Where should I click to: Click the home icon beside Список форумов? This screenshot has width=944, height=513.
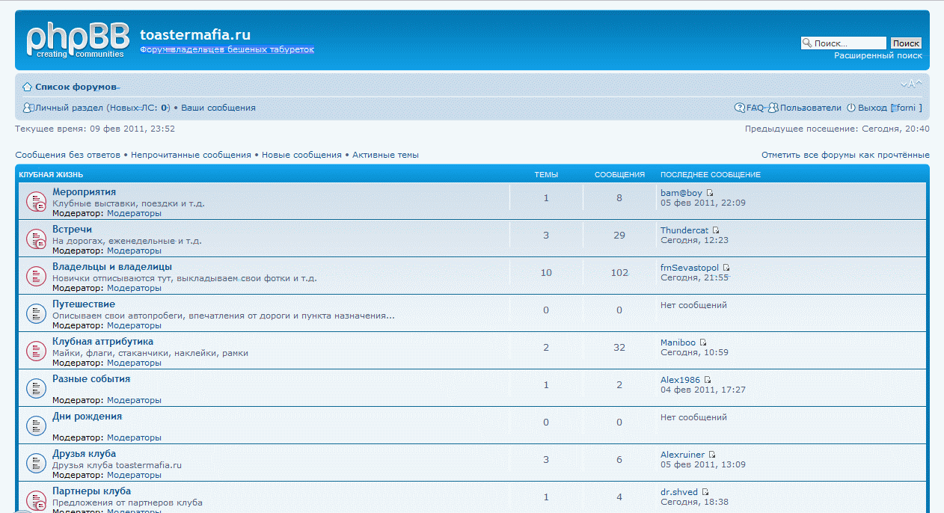(x=27, y=87)
